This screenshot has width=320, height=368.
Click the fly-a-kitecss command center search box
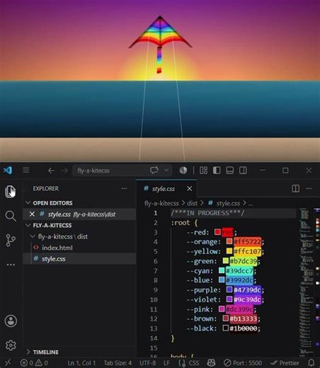click(122, 171)
